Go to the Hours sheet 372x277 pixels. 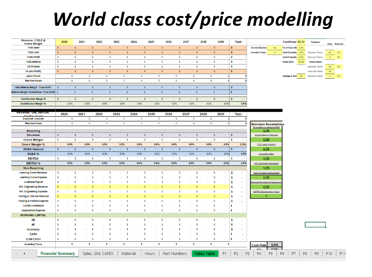tap(150, 254)
